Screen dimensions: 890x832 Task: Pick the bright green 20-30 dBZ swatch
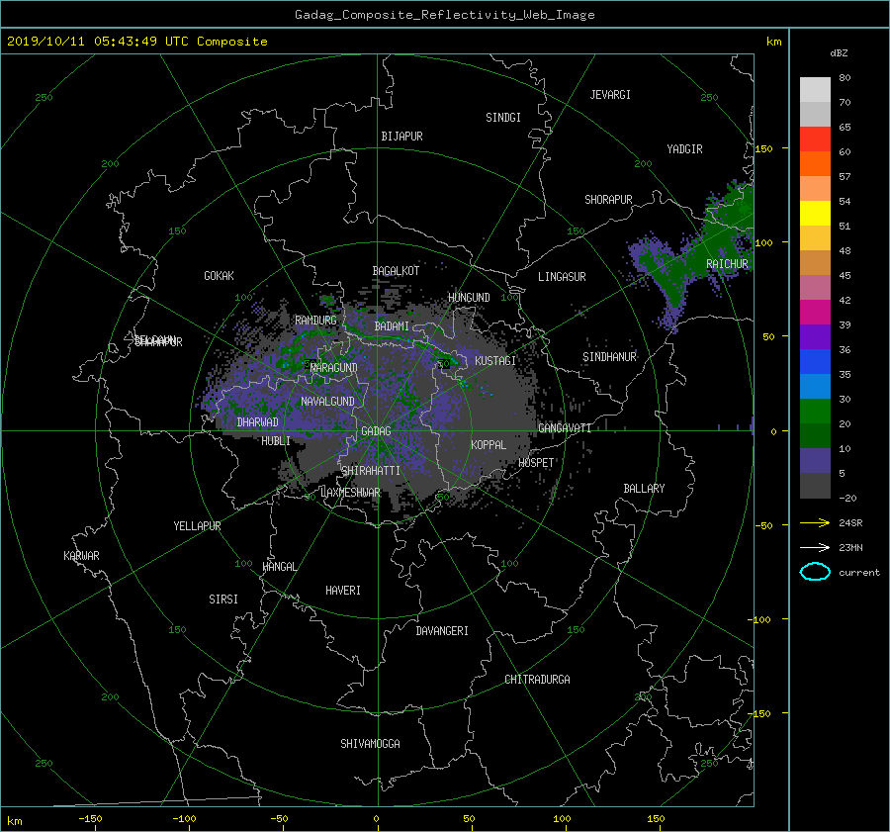[815, 412]
